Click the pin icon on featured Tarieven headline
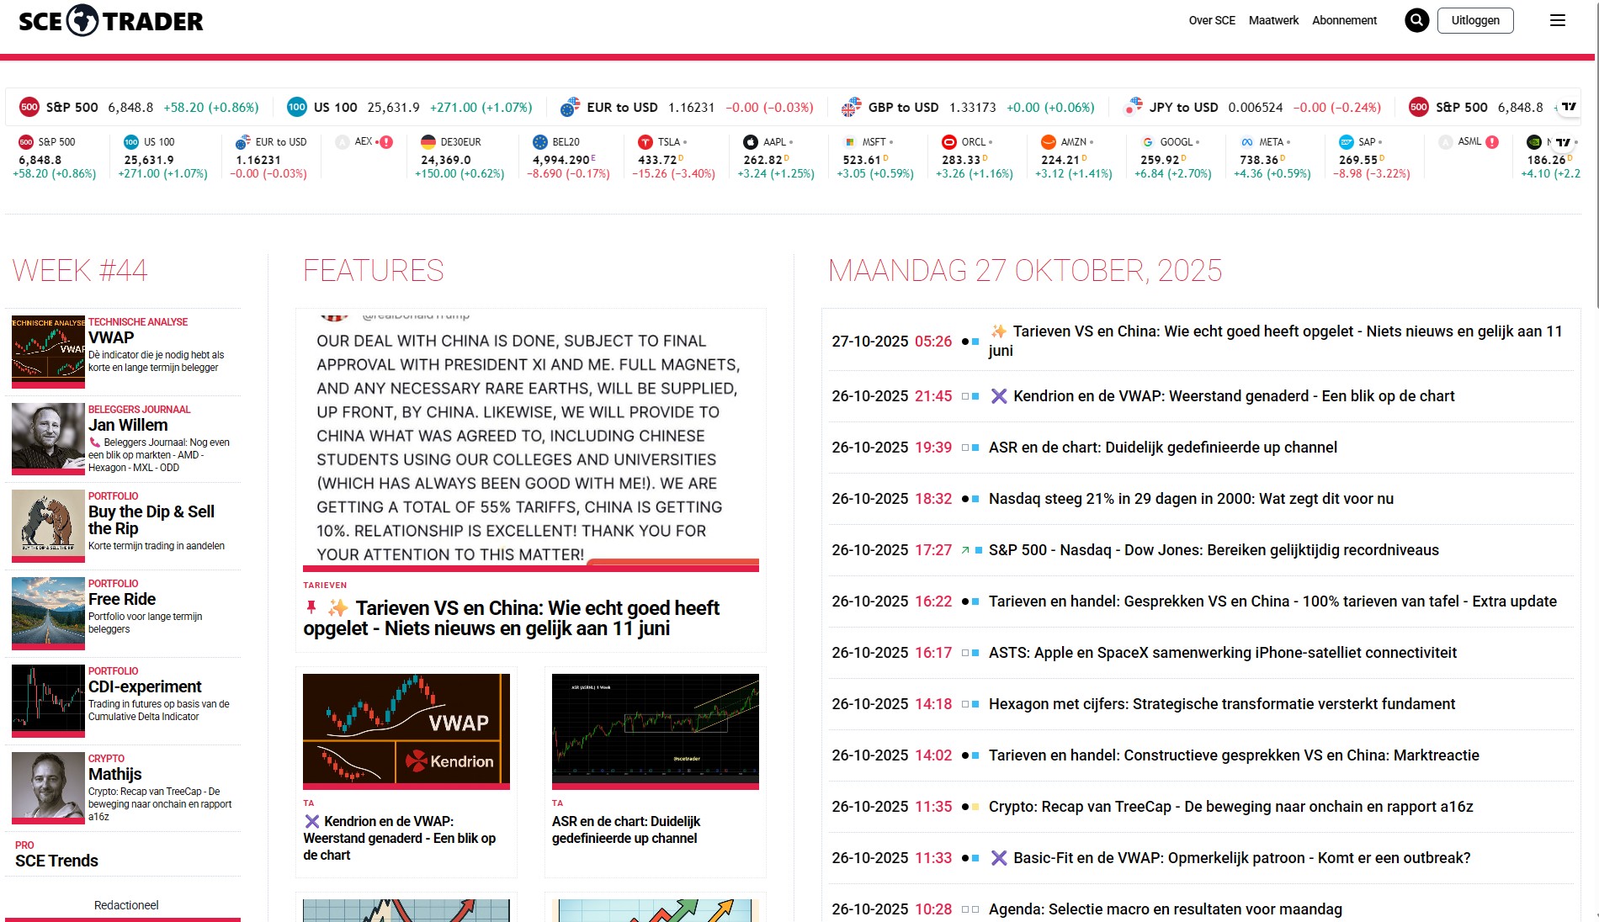The image size is (1599, 922). (311, 607)
